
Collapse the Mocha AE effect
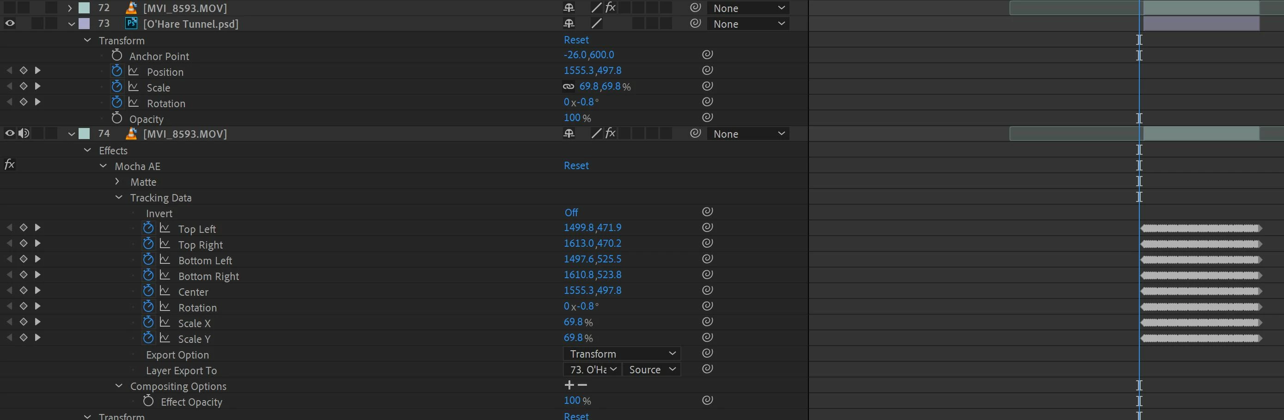click(103, 166)
